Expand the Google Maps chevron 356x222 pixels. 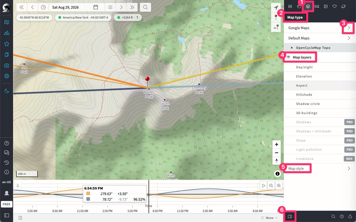[x=349, y=28]
